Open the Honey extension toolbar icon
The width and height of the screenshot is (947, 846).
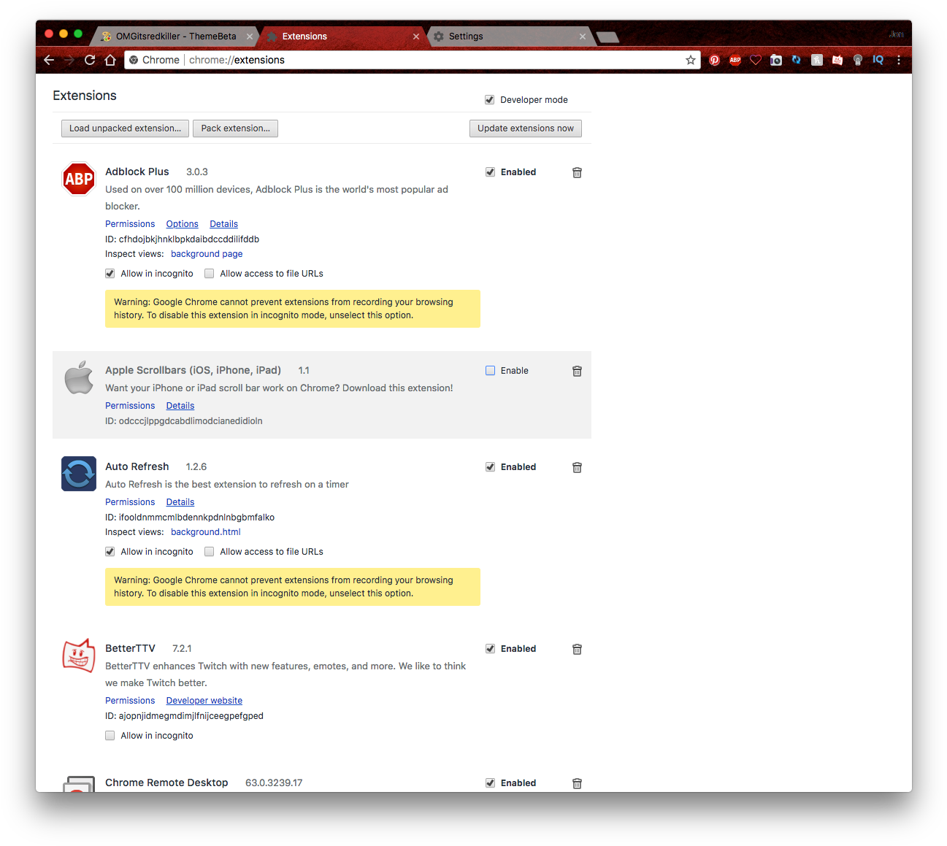click(x=817, y=60)
